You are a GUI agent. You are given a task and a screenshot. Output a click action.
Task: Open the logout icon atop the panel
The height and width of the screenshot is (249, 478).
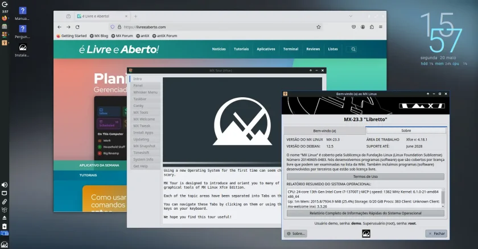tap(5, 4)
